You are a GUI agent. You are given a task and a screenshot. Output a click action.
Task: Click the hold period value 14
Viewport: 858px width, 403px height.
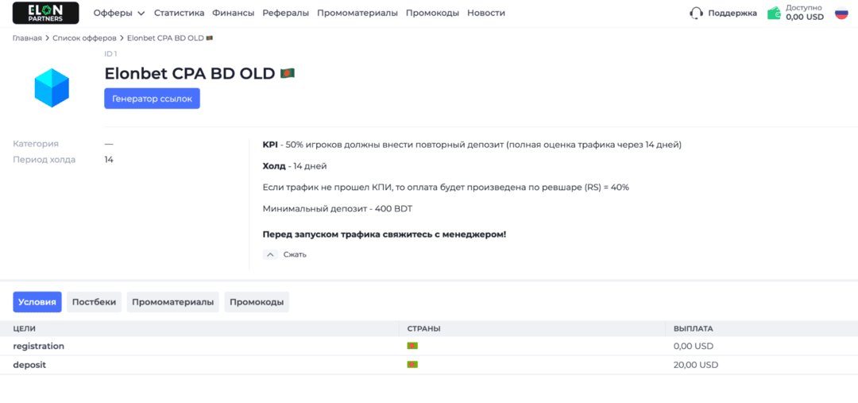tap(109, 160)
